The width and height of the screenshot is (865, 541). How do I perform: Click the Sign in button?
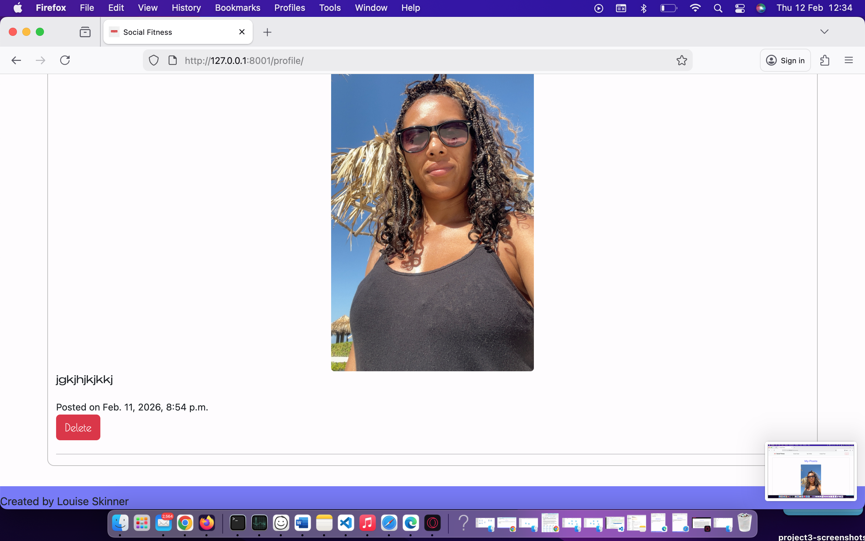point(785,60)
